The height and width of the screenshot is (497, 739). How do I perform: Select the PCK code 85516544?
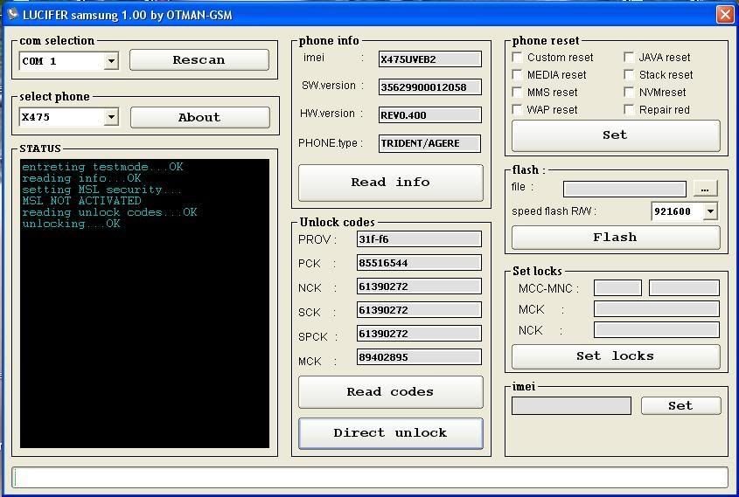(419, 263)
